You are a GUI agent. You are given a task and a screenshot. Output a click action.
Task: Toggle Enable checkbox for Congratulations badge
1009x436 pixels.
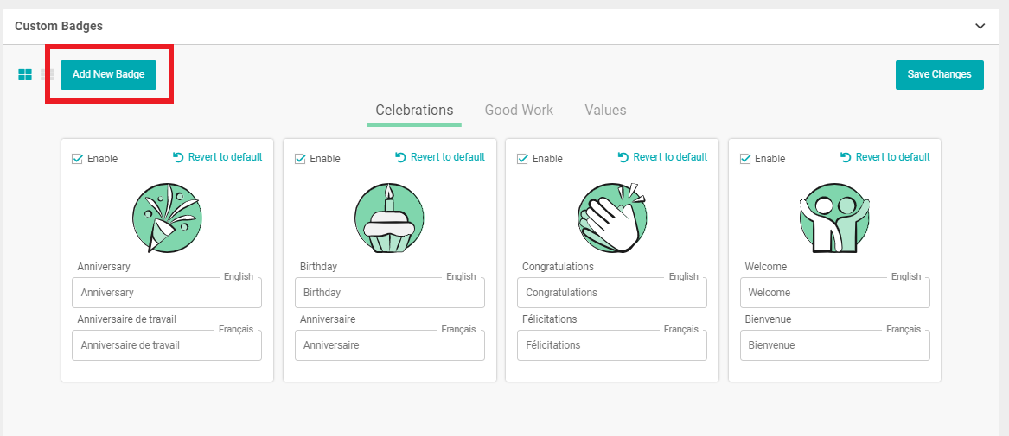[x=523, y=159]
